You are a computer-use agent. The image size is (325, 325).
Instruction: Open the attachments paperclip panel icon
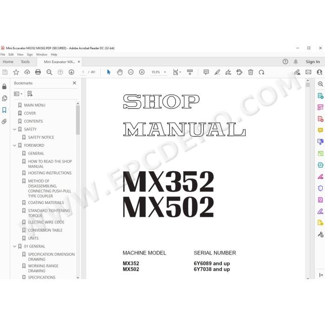pos(4,122)
